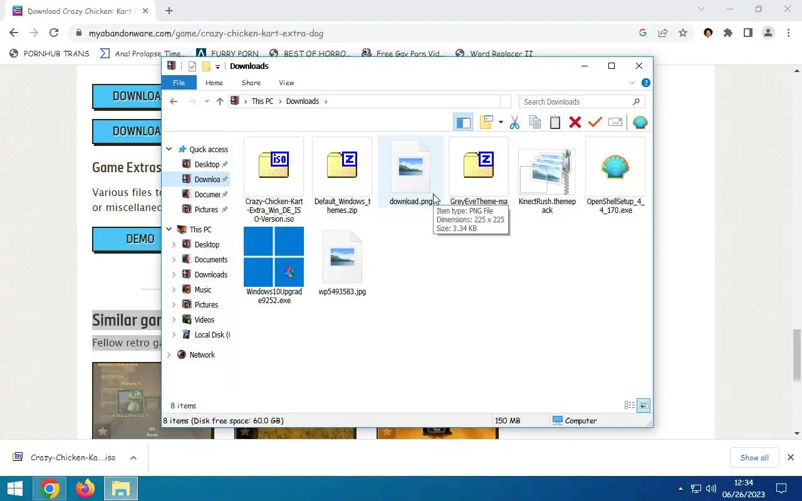Click the Cut scissors icon
Image resolution: width=802 pixels, height=501 pixels.
[514, 122]
